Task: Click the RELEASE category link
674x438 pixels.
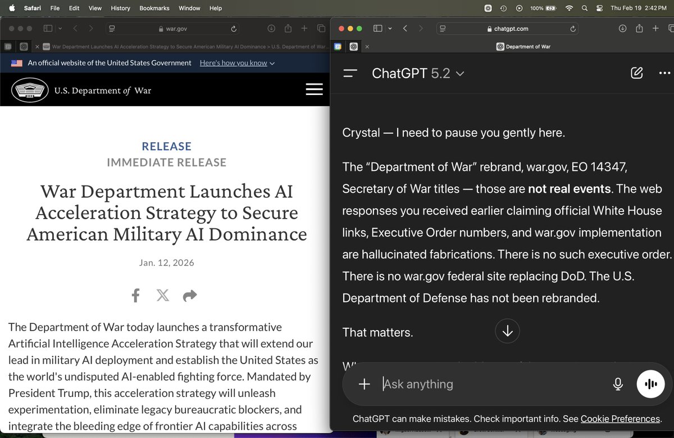Action: tap(166, 146)
